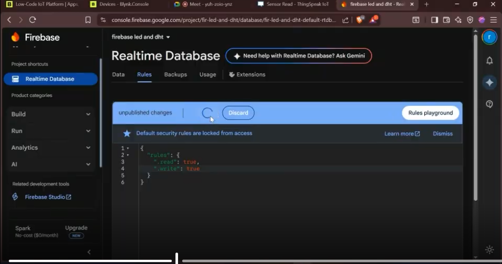
Task: Expand the Build category
Action: pyautogui.click(x=51, y=114)
